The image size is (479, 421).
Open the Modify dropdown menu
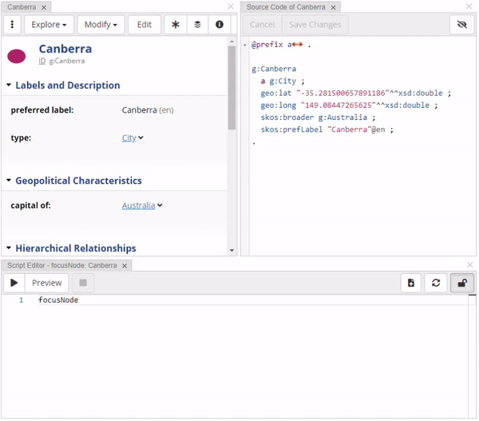(101, 25)
